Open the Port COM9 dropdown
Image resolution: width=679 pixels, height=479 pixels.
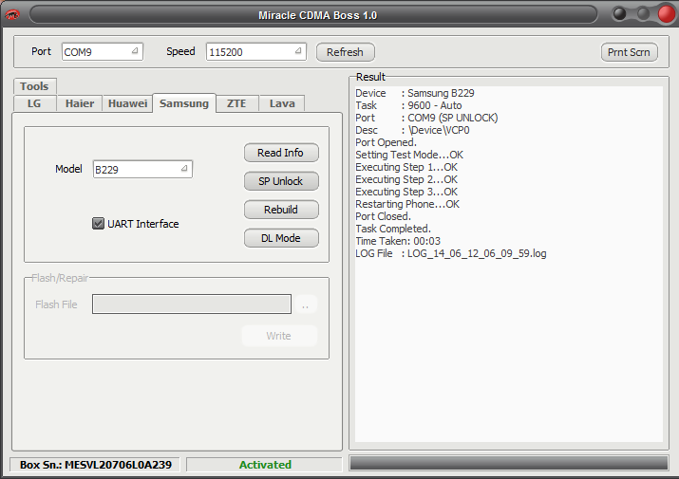tap(103, 52)
